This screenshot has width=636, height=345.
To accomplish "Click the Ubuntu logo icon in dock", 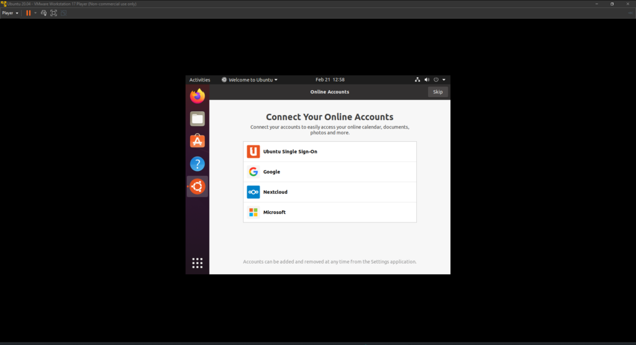I will click(198, 186).
